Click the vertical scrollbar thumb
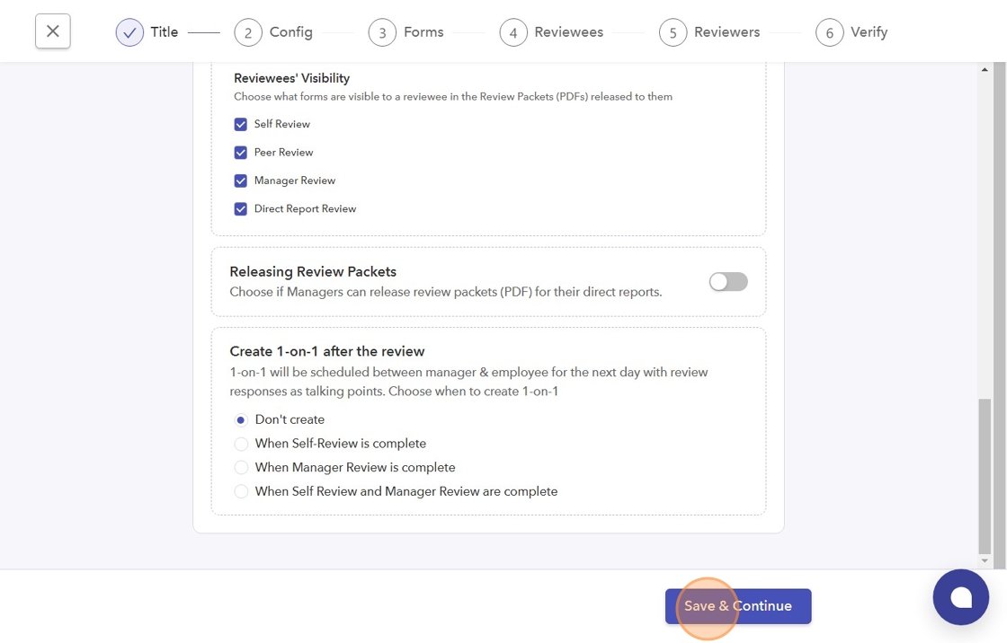This screenshot has height=643, width=1007. 985,476
